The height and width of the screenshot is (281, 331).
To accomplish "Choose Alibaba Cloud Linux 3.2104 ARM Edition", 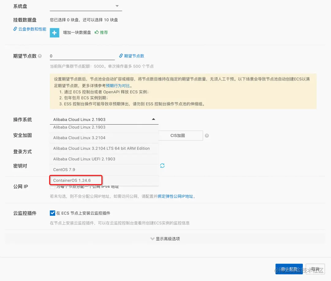I will pos(104,148).
